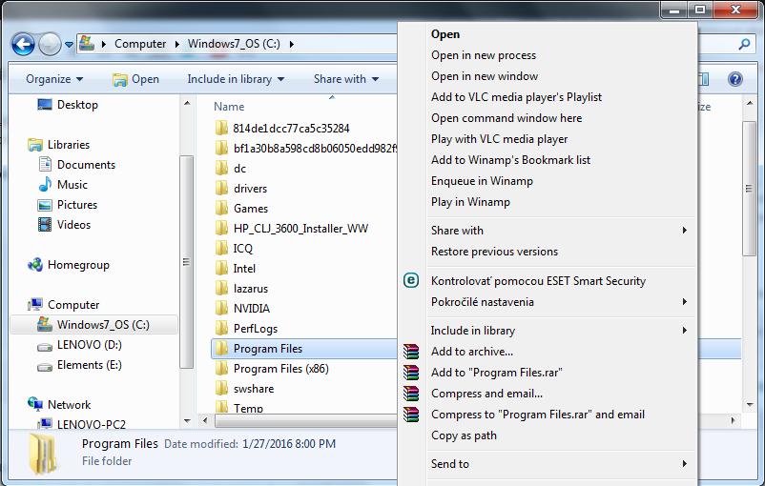Choose Restore previous versions
Screen dimensions: 765x486
point(494,252)
